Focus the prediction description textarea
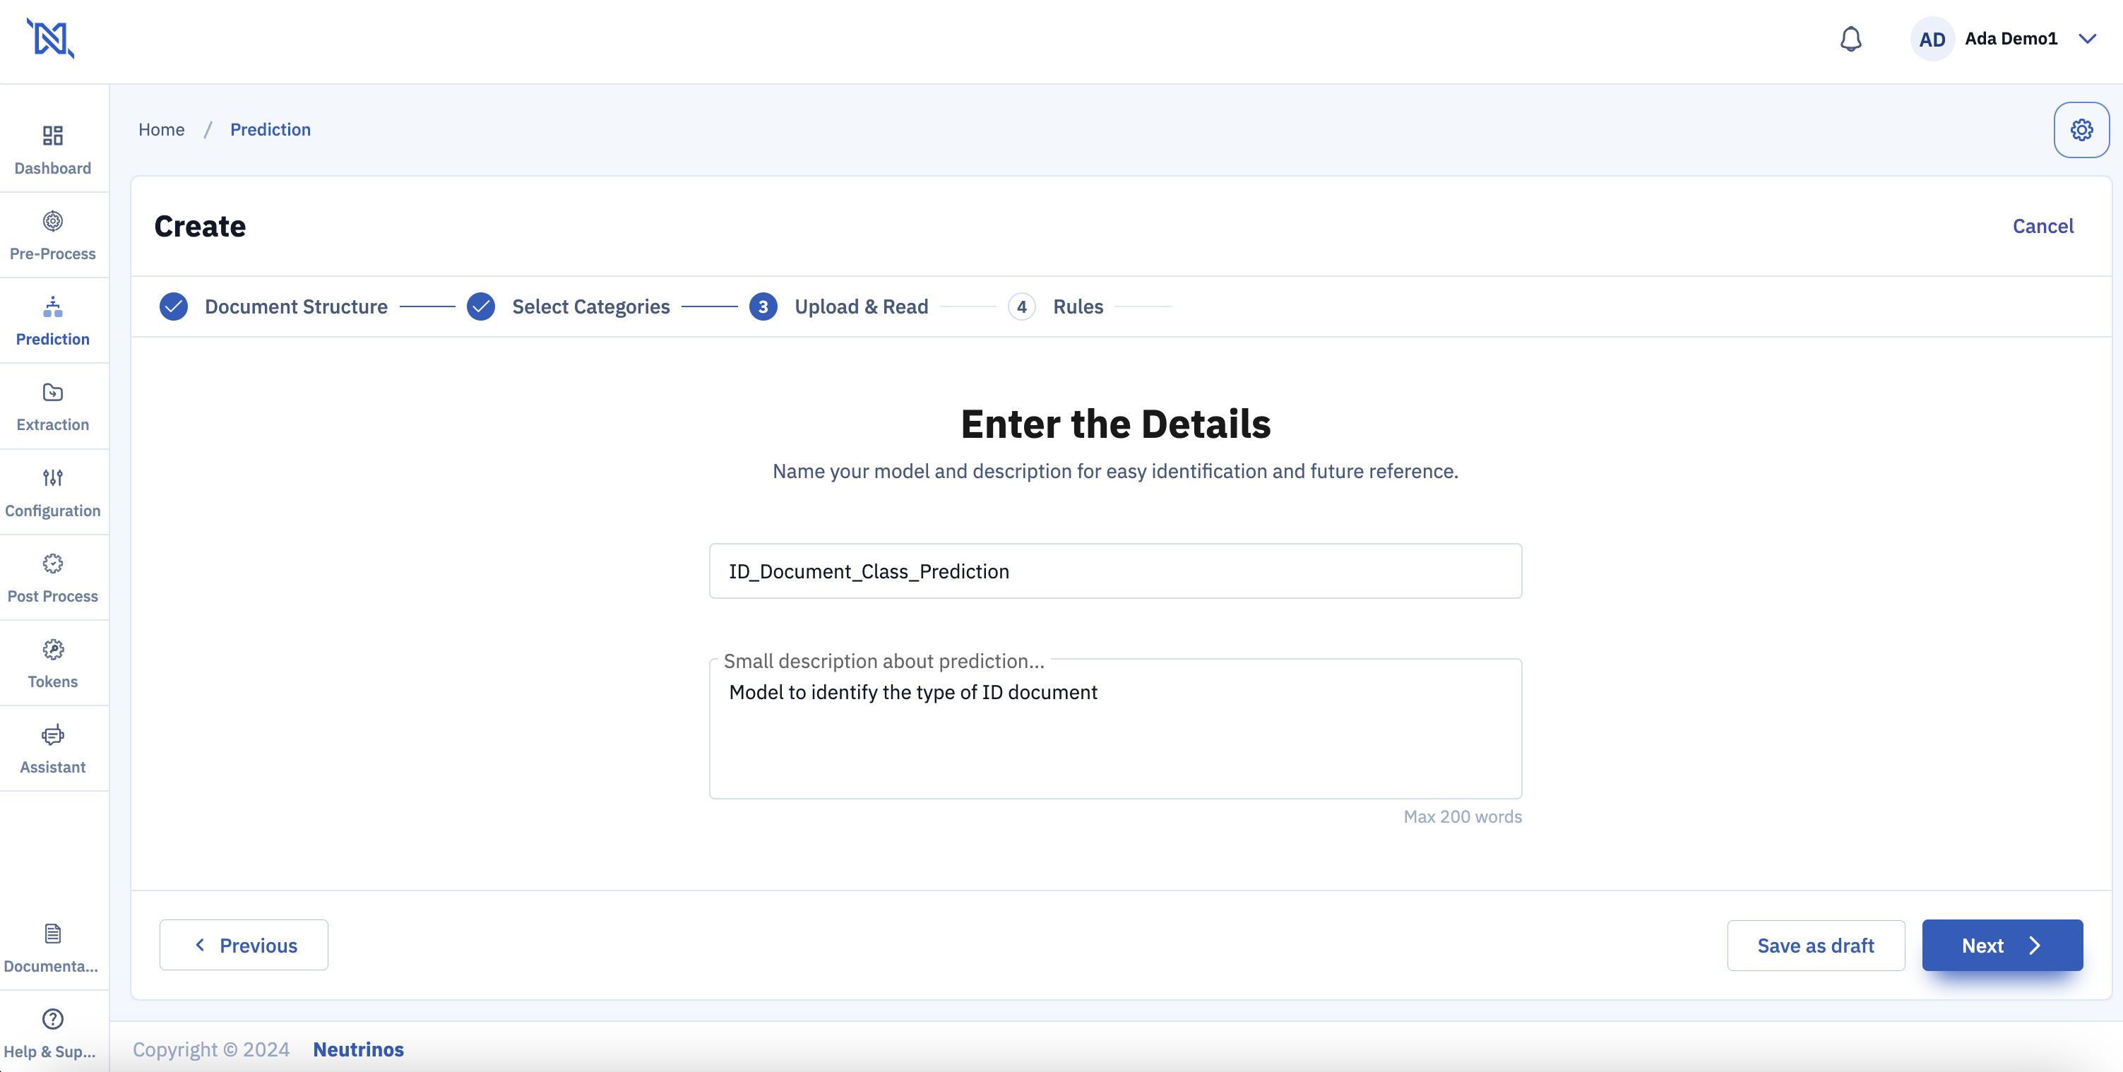This screenshot has height=1072, width=2123. (x=1115, y=729)
